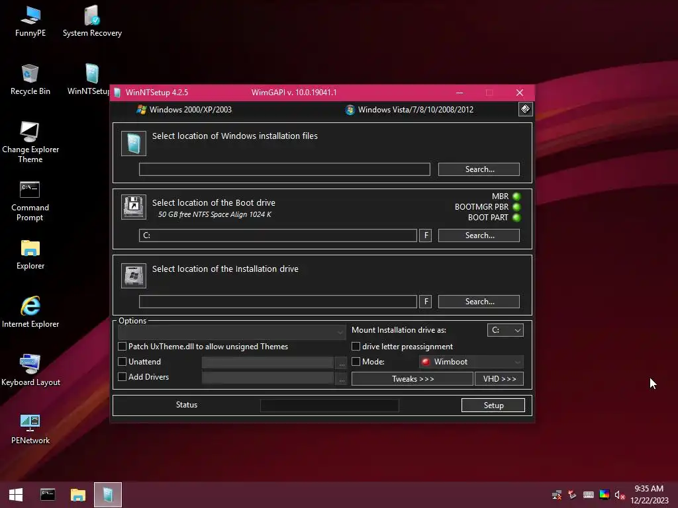The image size is (678, 508).
Task: Toggle the Add Drivers checkbox
Action: coord(122,376)
